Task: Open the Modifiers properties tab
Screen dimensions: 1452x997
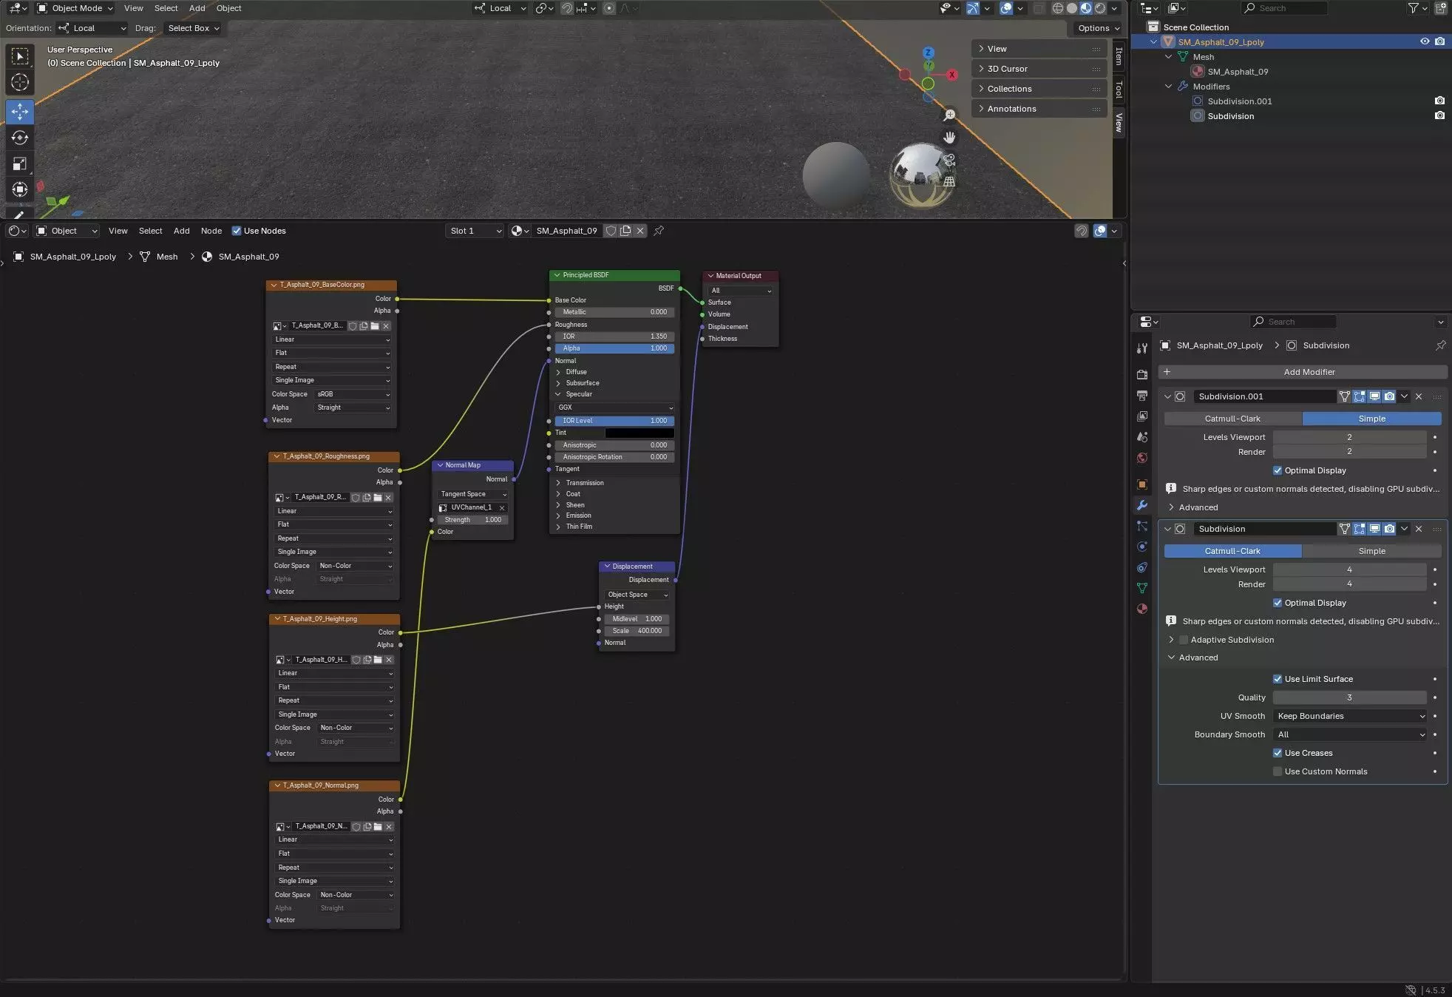Action: click(1142, 505)
